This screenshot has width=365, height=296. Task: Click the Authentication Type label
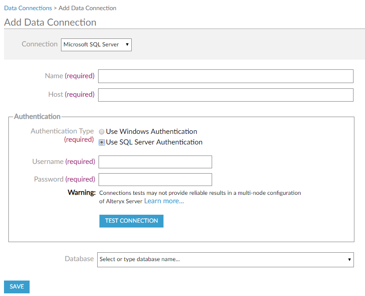62,131
